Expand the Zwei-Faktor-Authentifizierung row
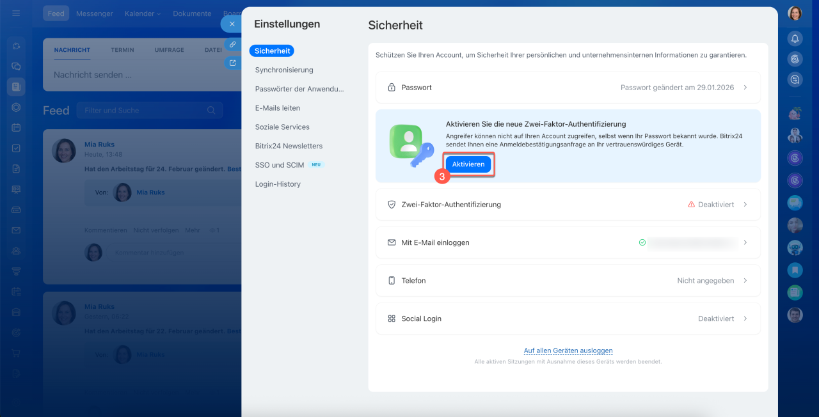The width and height of the screenshot is (819, 417). tap(568, 205)
